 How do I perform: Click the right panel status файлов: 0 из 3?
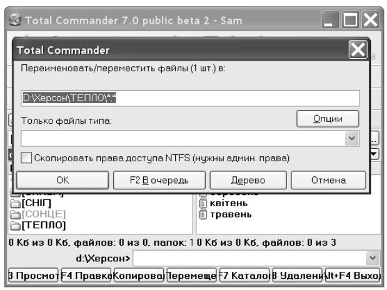299,242
